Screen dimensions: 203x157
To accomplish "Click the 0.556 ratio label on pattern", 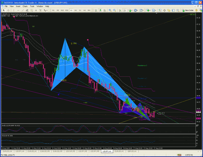I will coord(64,80).
